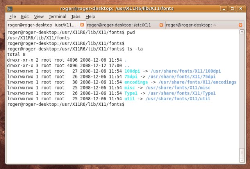Click the window title bar text
The image size is (250, 169).
coord(117,9)
